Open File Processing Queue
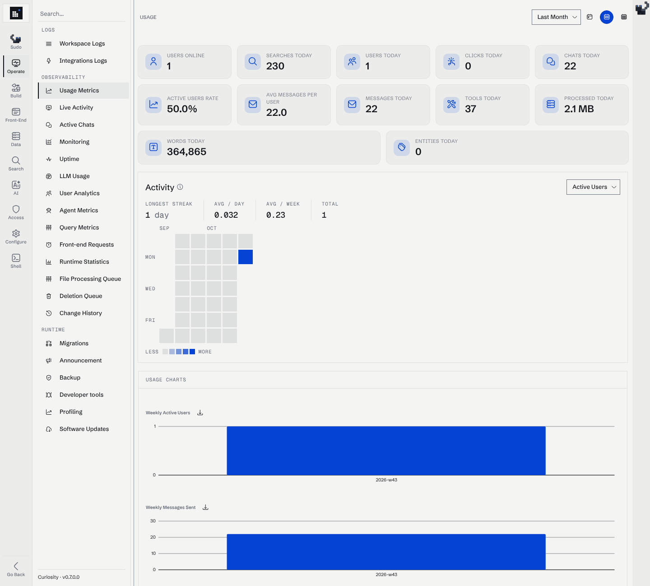650x586 pixels. point(84,279)
